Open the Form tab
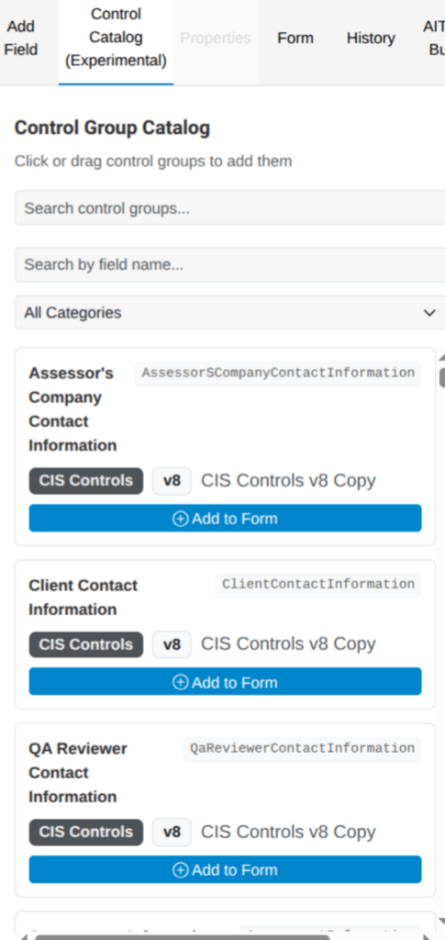445x940 pixels. click(x=295, y=39)
